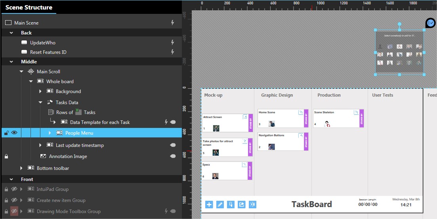This screenshot has width=437, height=219.
Task: Click the export share icon on TaskBoard toolbar
Action: (242, 204)
